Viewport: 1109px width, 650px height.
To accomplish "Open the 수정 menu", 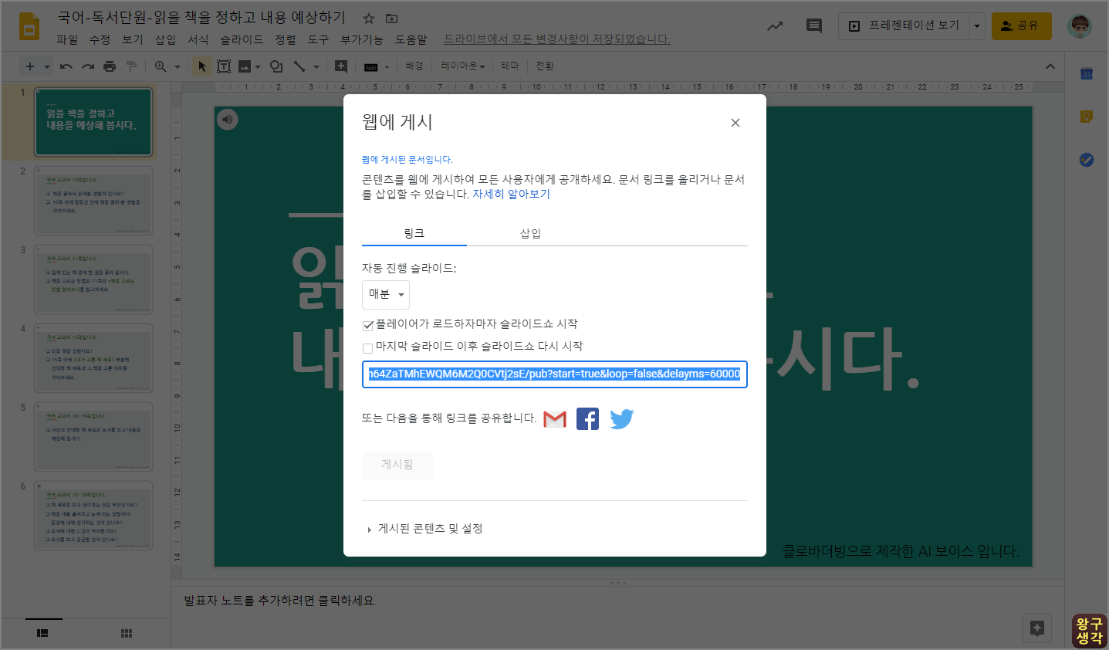I will [100, 39].
